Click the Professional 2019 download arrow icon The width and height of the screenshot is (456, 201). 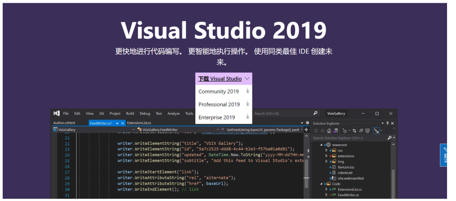coord(247,104)
